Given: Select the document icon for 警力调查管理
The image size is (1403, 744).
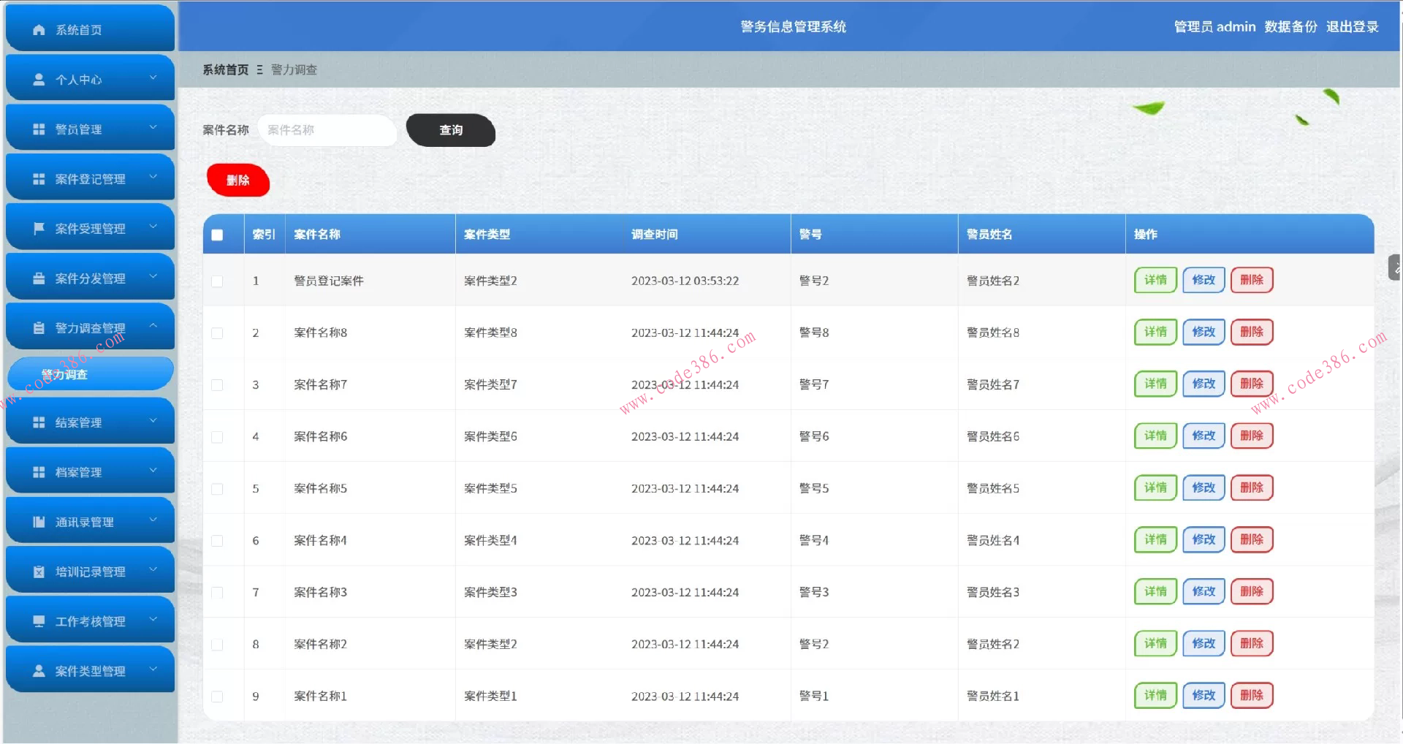Looking at the screenshot, I should [38, 327].
